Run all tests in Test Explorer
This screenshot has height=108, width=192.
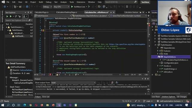(7, 16)
